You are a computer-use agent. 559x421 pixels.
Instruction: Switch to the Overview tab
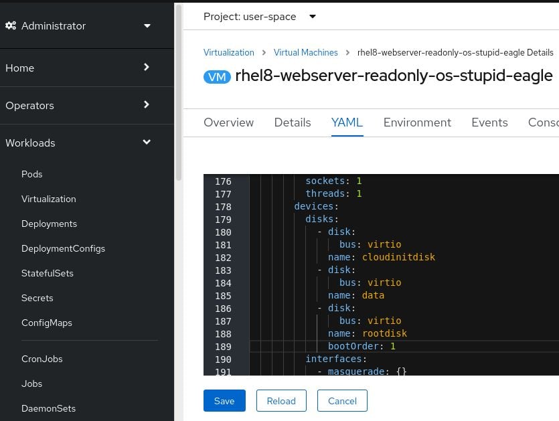[228, 122]
